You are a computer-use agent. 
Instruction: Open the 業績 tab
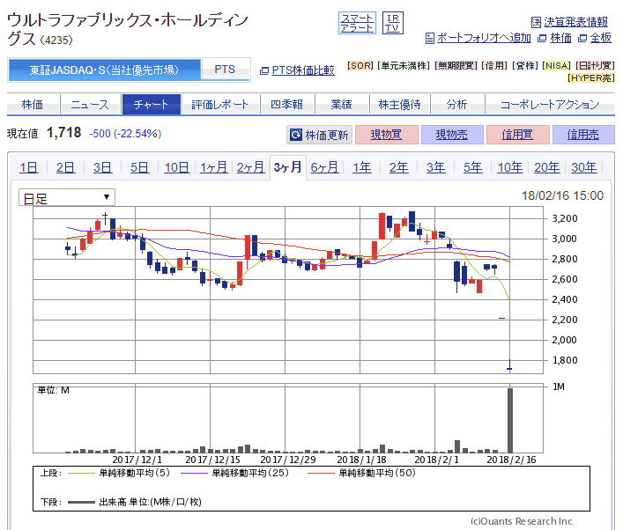(x=342, y=105)
